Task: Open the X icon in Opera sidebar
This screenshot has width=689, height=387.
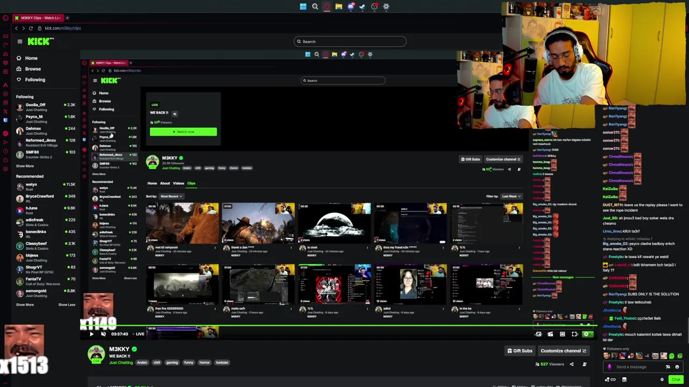Action: (x=5, y=112)
